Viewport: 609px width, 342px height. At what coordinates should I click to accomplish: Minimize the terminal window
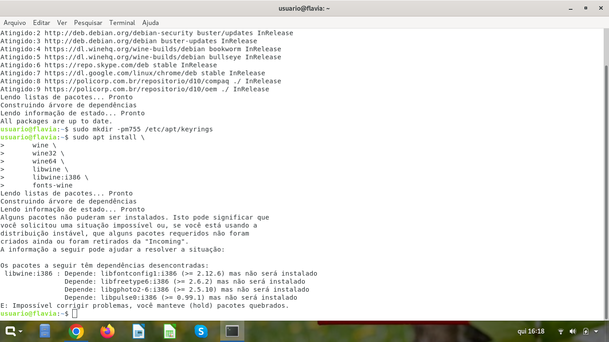pyautogui.click(x=571, y=8)
